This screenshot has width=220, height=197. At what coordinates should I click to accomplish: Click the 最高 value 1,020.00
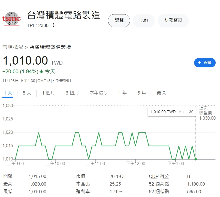(x=37, y=184)
